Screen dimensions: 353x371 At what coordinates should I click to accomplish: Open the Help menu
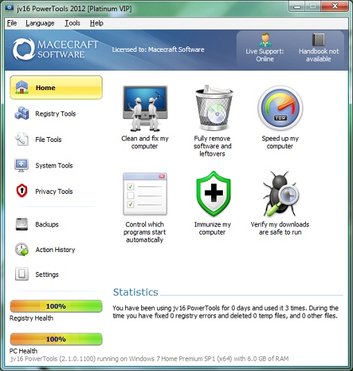point(96,23)
